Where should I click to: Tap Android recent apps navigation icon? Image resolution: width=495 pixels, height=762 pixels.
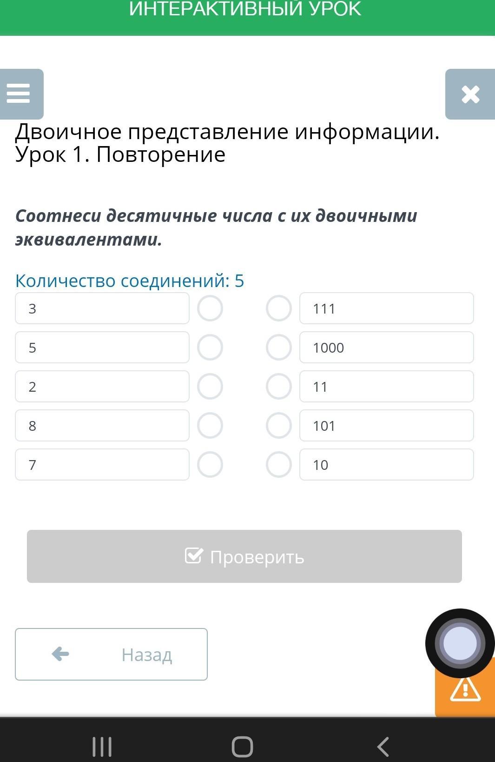coord(102,747)
